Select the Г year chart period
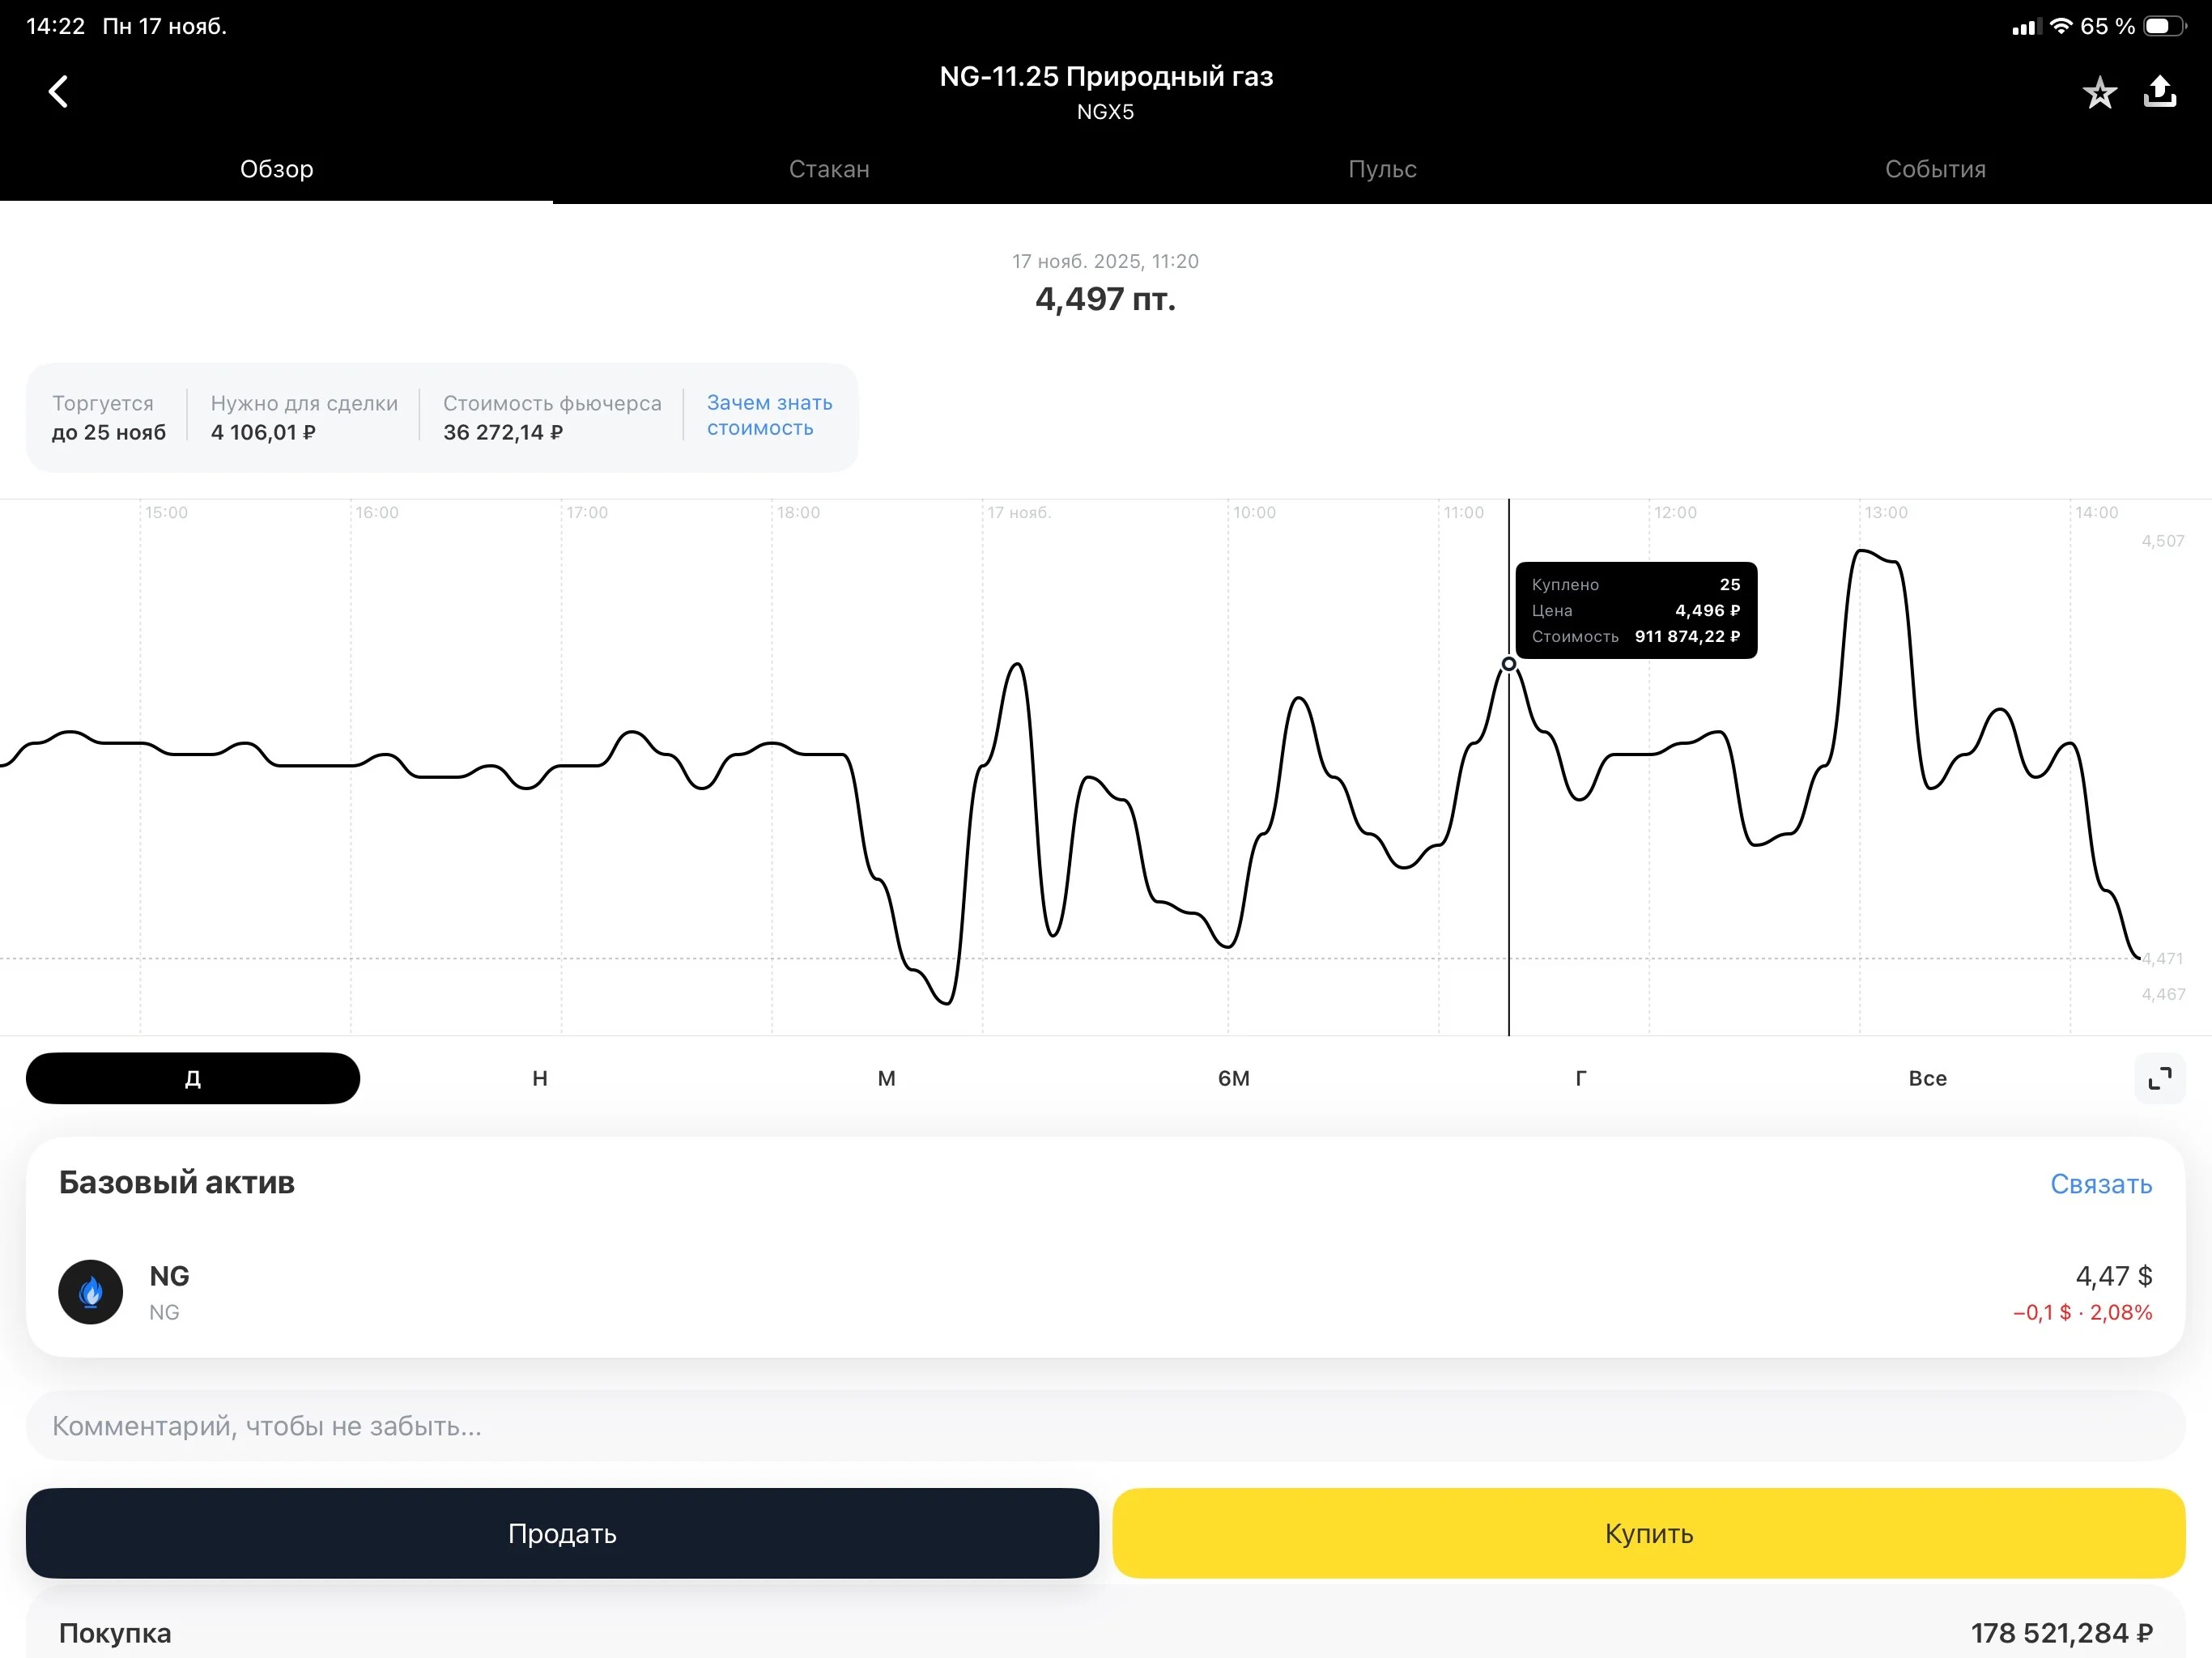The height and width of the screenshot is (1658, 2212). [x=1581, y=1078]
